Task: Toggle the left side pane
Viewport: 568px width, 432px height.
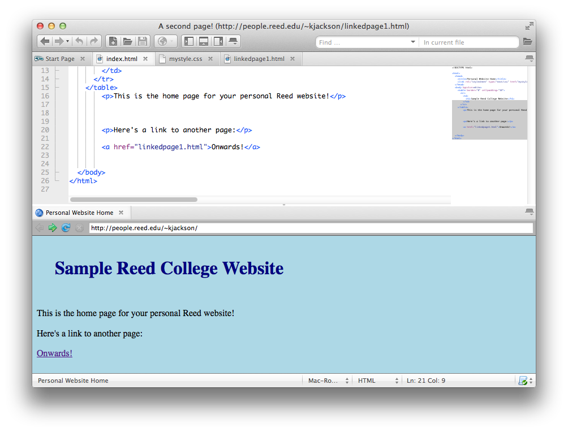Action: pyautogui.click(x=189, y=41)
